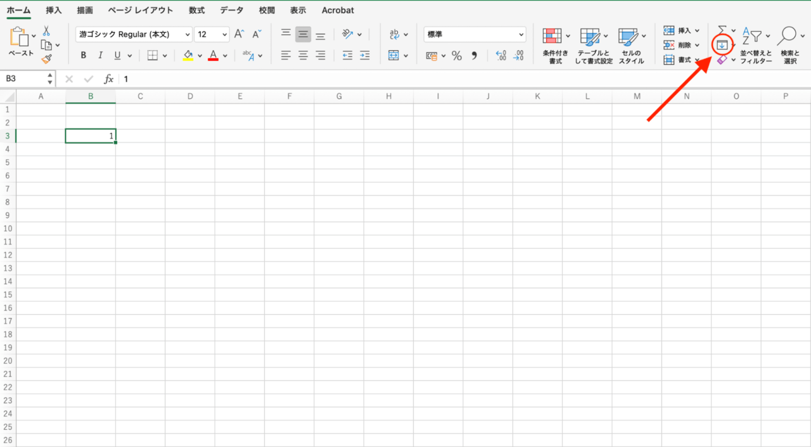Click the Fill down icon circled in red
This screenshot has height=447, width=811.
coord(722,45)
